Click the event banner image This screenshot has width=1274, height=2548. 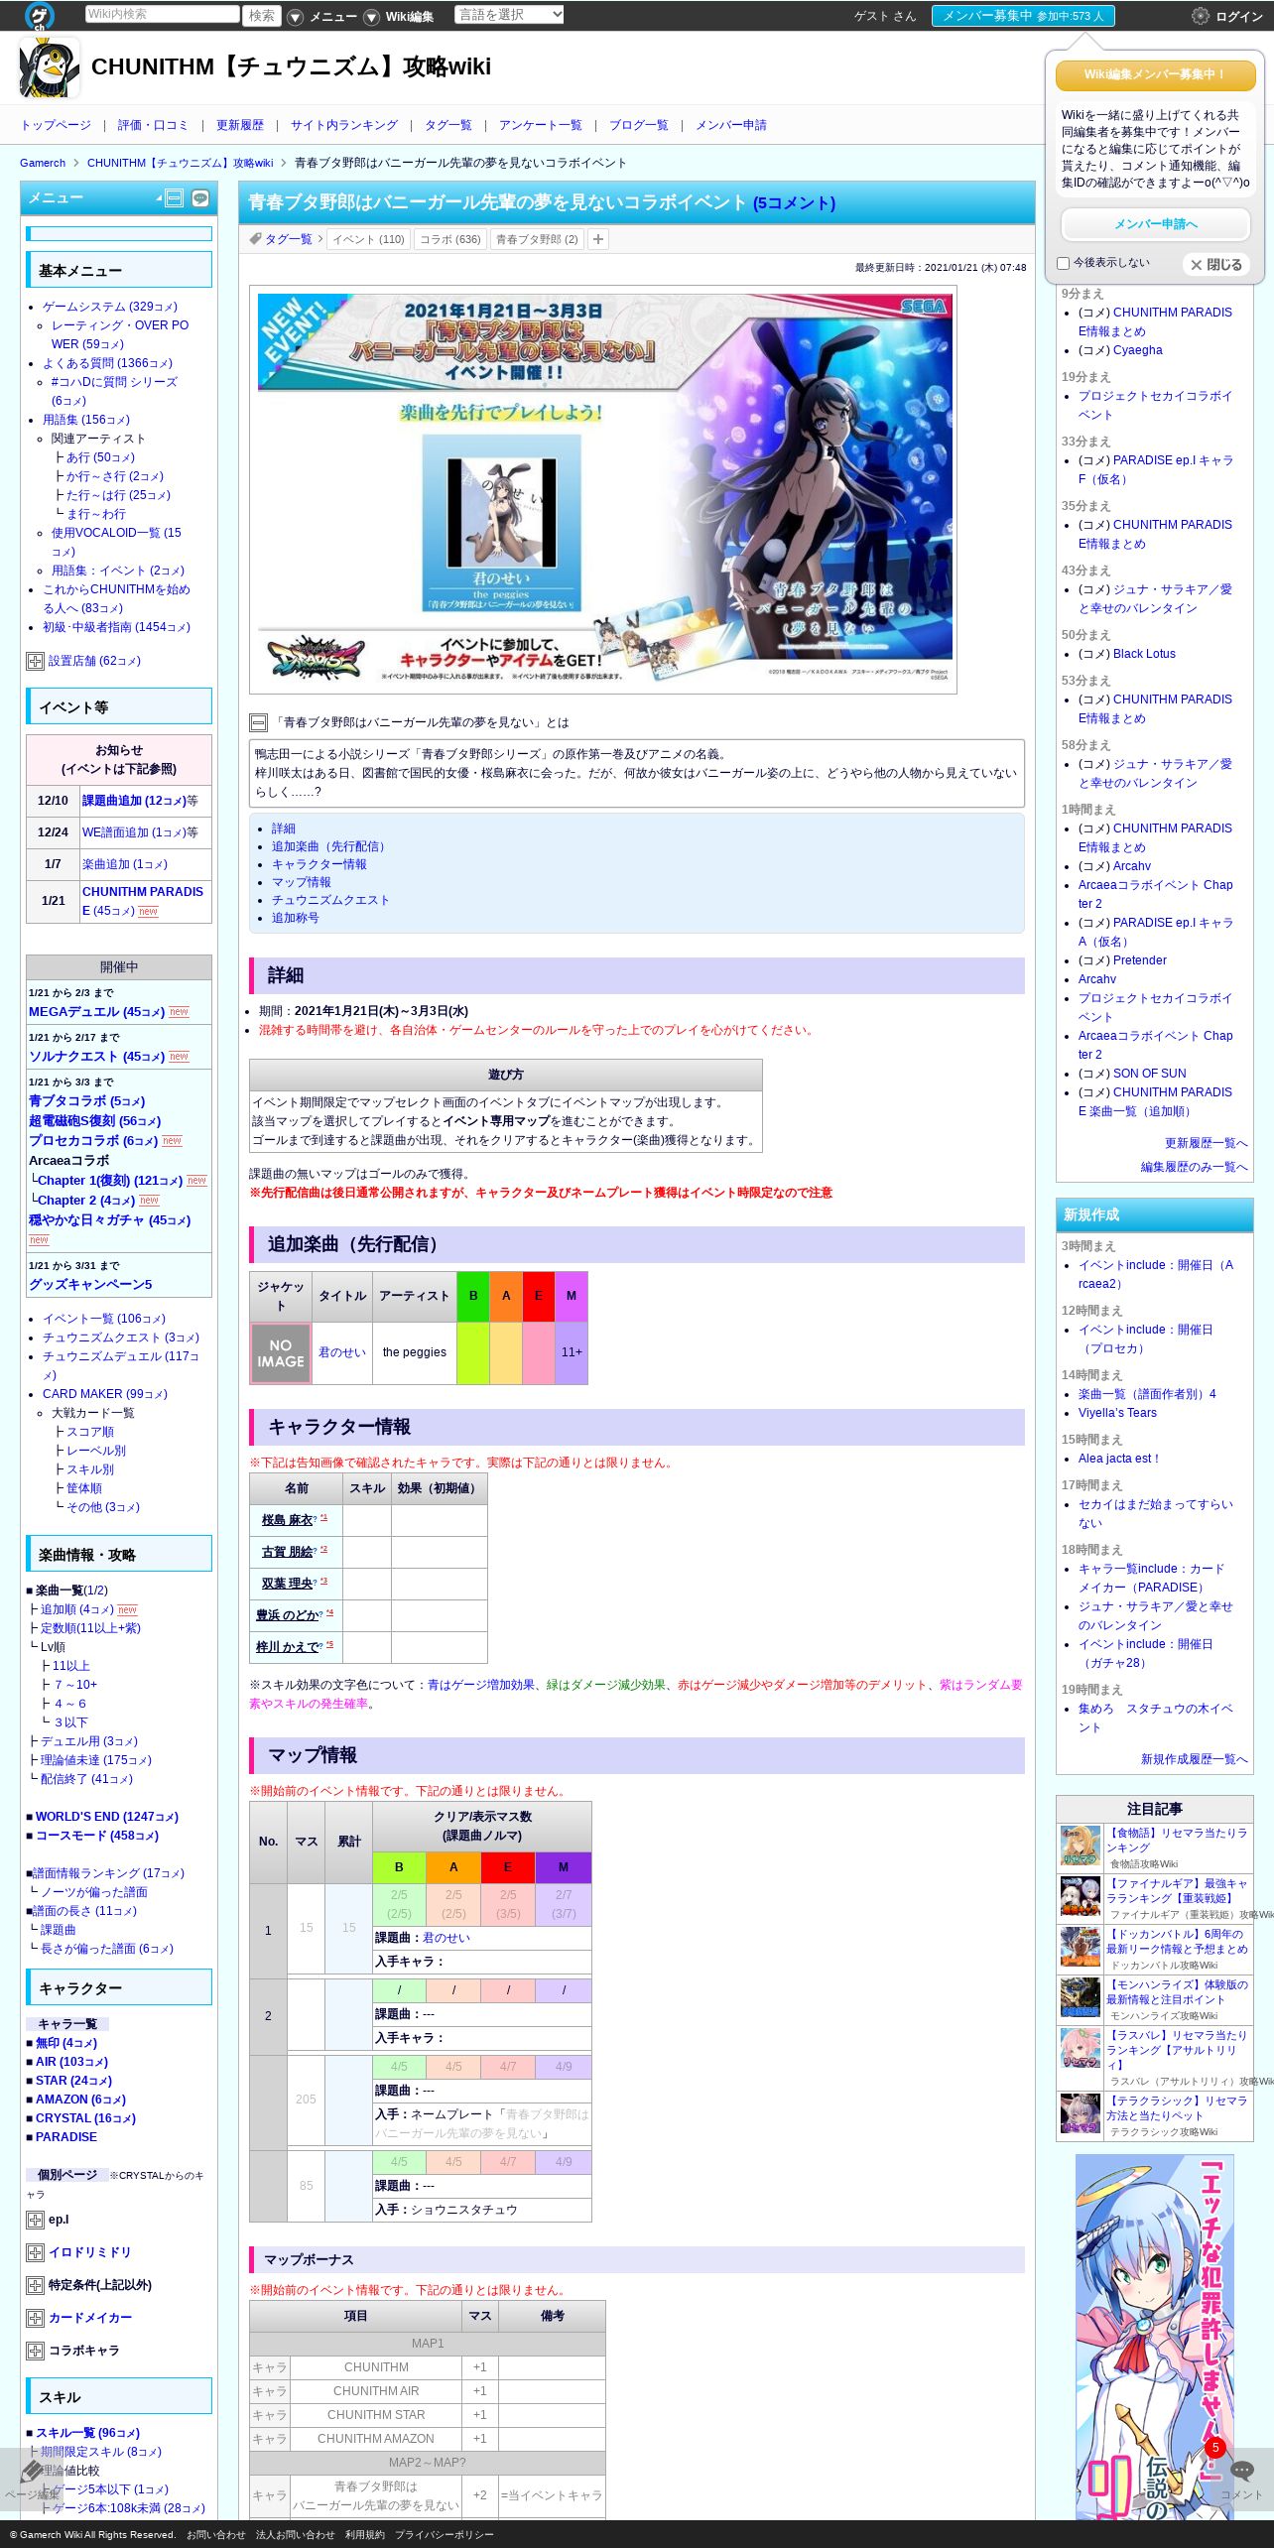click(x=603, y=489)
